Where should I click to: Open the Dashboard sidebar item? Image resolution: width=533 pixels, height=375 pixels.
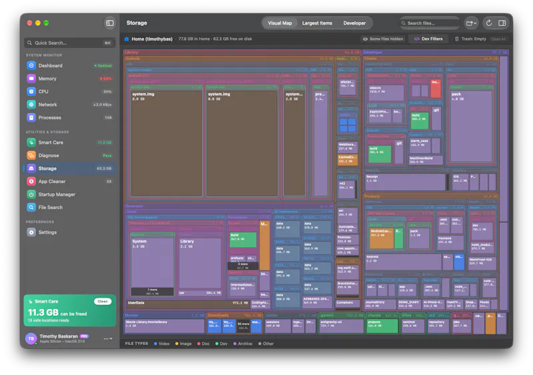point(70,66)
